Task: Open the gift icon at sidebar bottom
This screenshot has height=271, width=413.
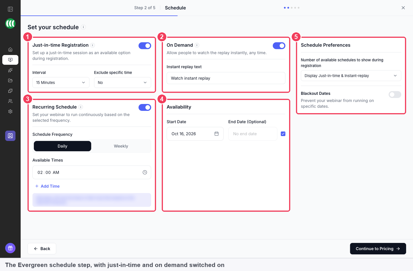Action: click(x=10, y=248)
